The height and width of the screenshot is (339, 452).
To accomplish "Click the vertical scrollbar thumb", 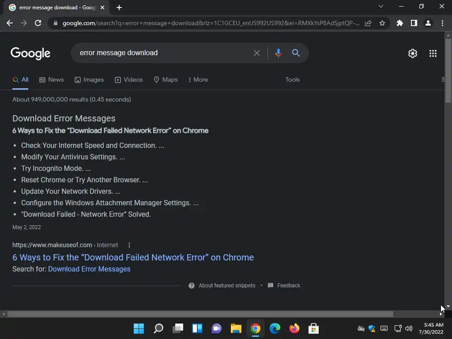I will pos(448,71).
